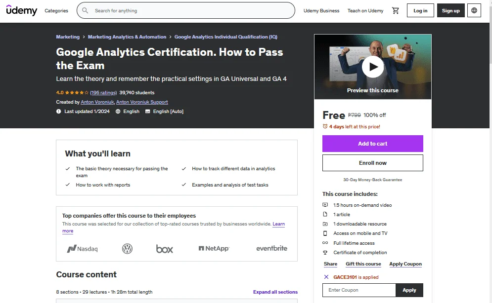Screen dimensions: 492x303
Task: Click the NetApp company logo
Action: [214, 248]
